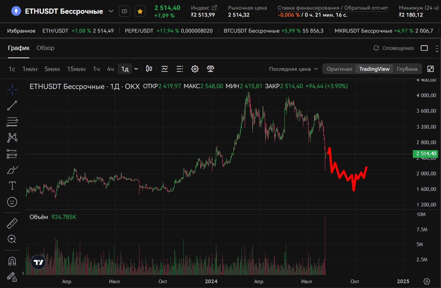
Task: Select the crosshair cursor tool
Action: 12,90
